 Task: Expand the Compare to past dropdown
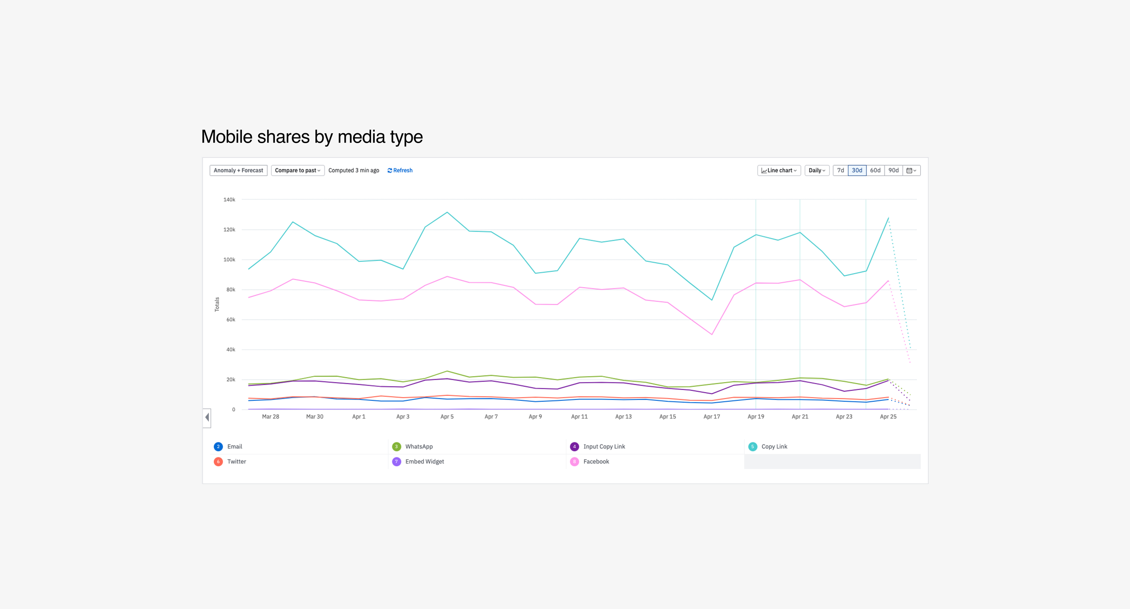[297, 170]
